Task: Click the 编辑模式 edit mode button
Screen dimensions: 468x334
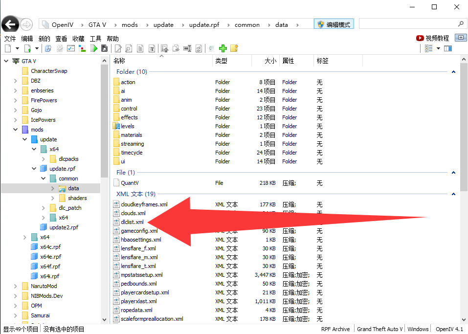Action: (x=334, y=24)
